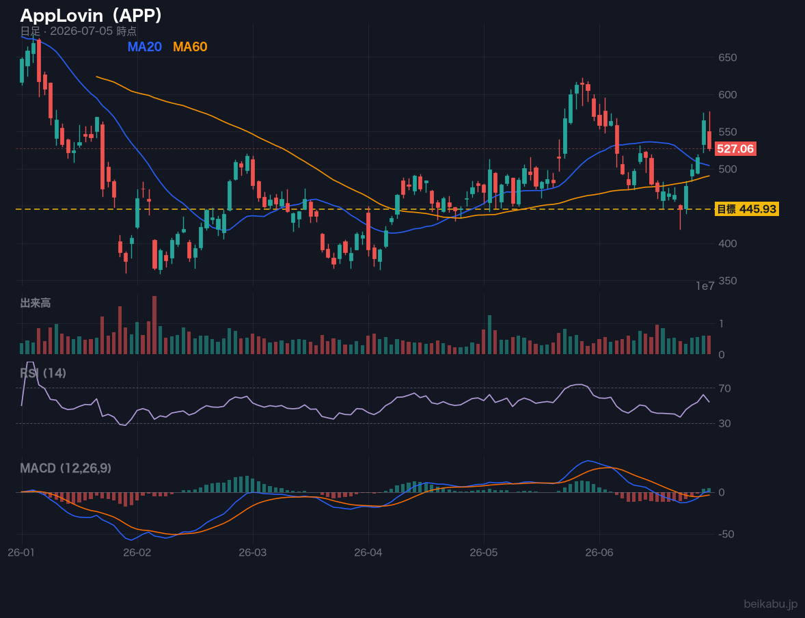Click the 350 price axis label

pyautogui.click(x=728, y=281)
